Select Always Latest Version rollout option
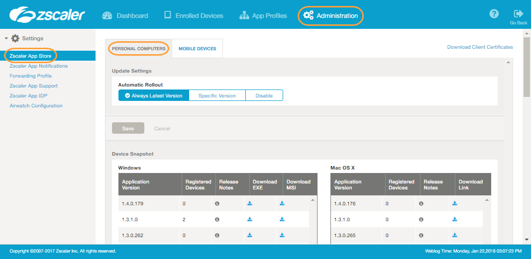The image size is (531, 259). pyautogui.click(x=154, y=95)
